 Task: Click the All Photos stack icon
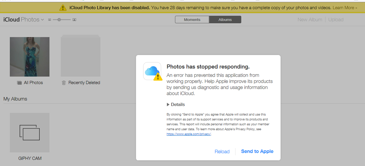coord(19,83)
